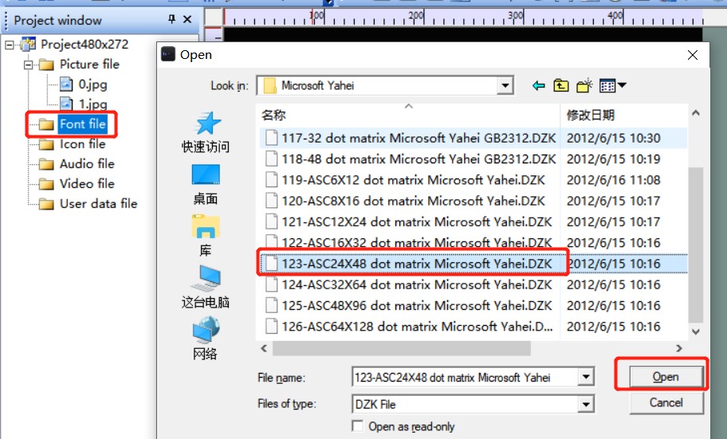Select 1.jpg in the project tree

point(92,104)
